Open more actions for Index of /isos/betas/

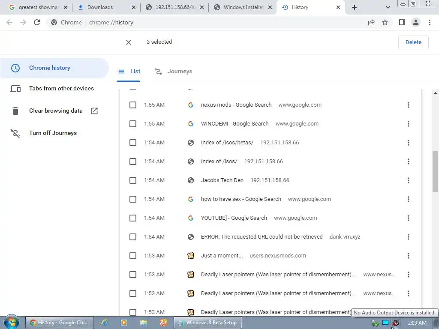(x=409, y=143)
